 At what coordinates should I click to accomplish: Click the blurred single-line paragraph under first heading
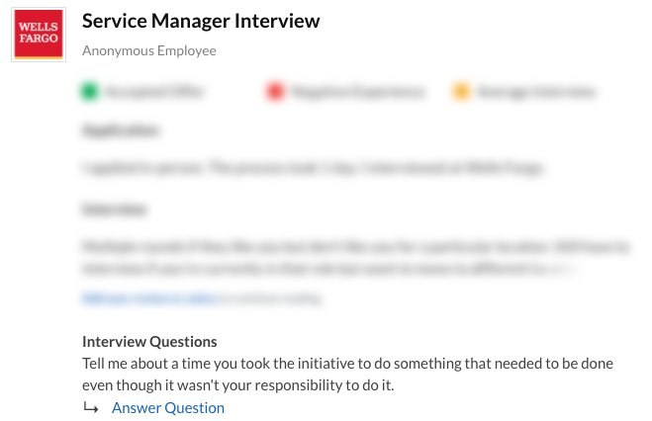[x=313, y=168]
